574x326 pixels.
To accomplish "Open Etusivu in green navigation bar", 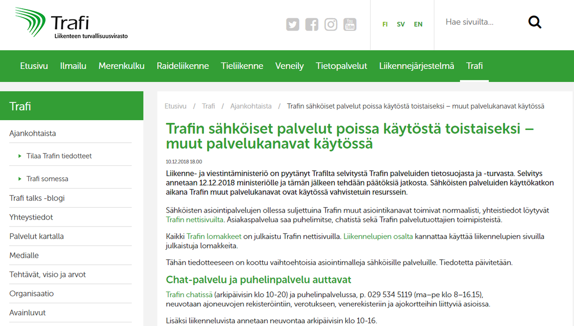I will pos(34,66).
